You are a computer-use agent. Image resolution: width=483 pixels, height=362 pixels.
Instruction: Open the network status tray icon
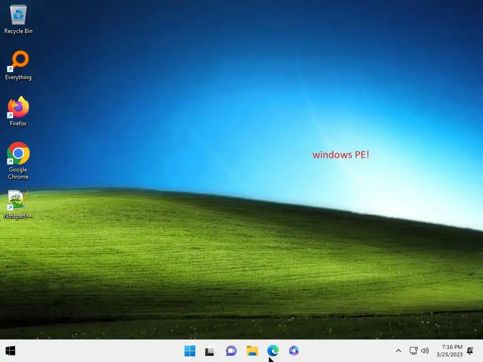[413, 351]
